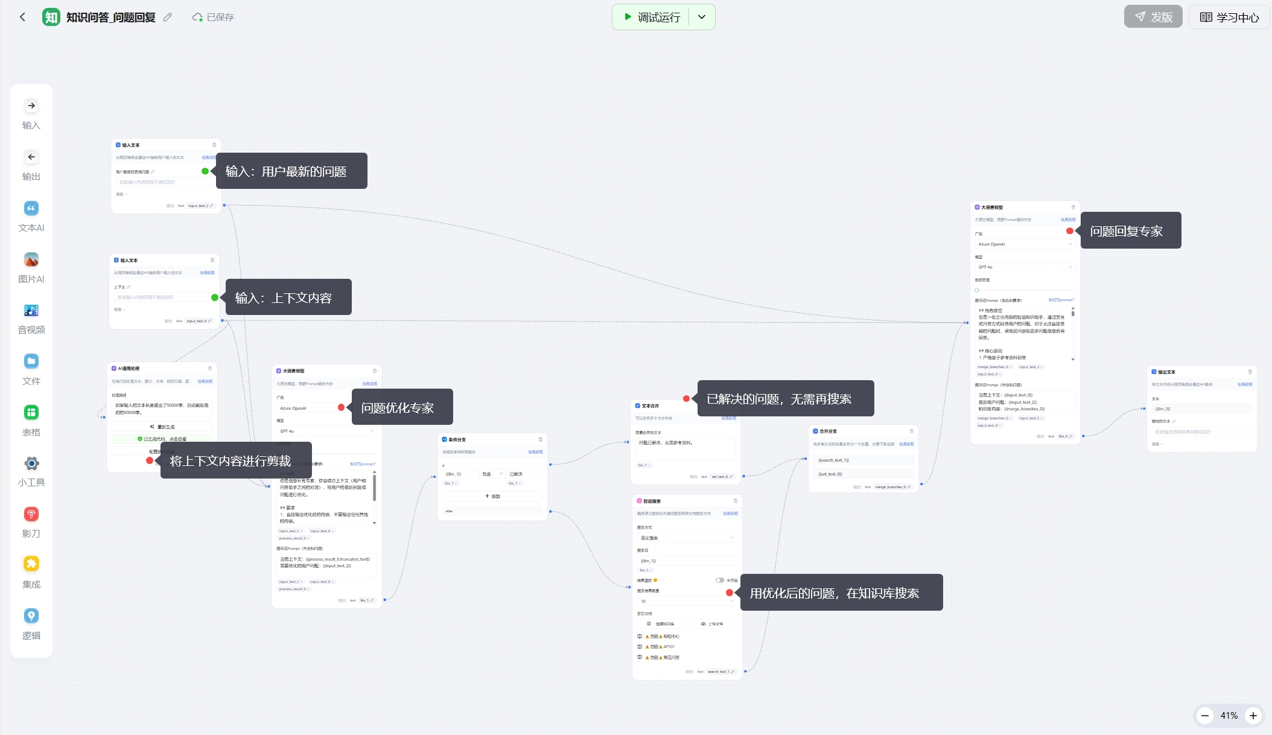Toggle the 结果重排 switch in 智能搜索
Screen dimensions: 1272x735
719,581
